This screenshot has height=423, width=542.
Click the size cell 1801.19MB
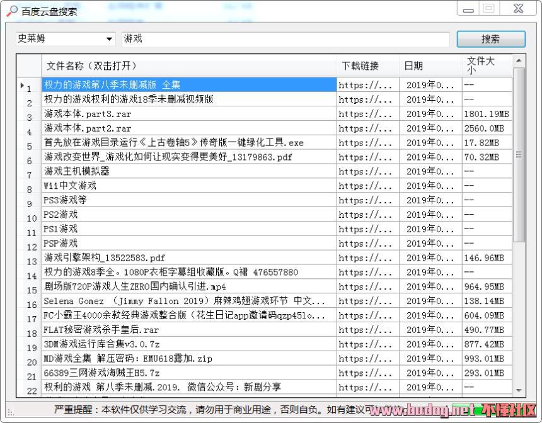(x=487, y=113)
